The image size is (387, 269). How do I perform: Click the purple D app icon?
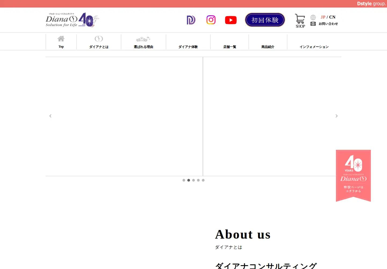point(191,20)
